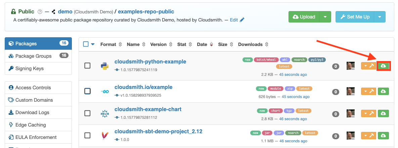Open uploader avatar on cloudsmith-example-chart row
The width and height of the screenshot is (398, 148).
point(351,113)
